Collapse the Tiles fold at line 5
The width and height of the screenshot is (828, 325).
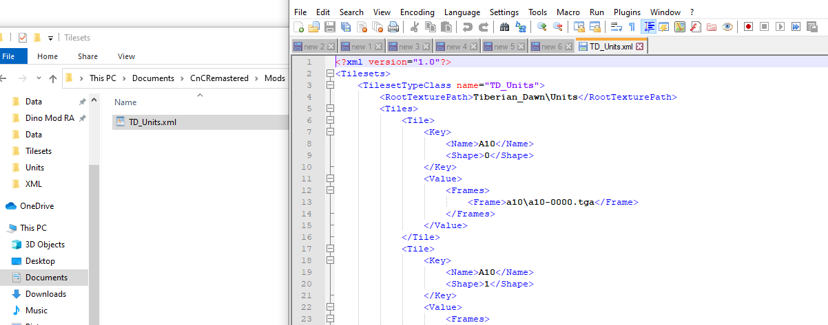pos(329,109)
